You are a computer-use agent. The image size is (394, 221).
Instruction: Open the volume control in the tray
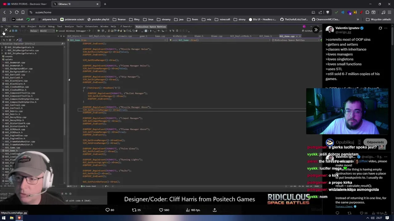(372, 218)
